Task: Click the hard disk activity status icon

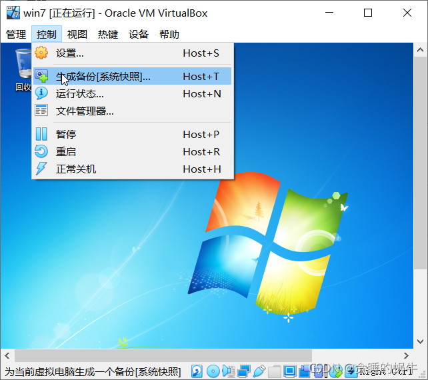Action: (197, 371)
